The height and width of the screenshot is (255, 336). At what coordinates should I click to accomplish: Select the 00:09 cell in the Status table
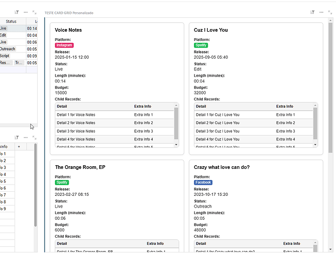click(32, 56)
